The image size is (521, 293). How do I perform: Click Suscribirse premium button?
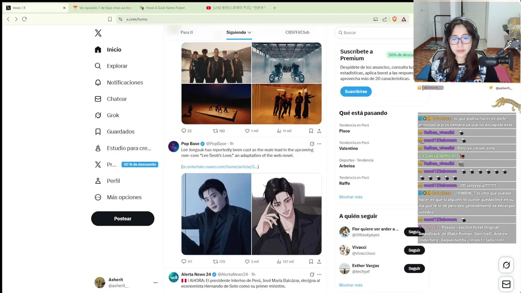click(x=356, y=92)
